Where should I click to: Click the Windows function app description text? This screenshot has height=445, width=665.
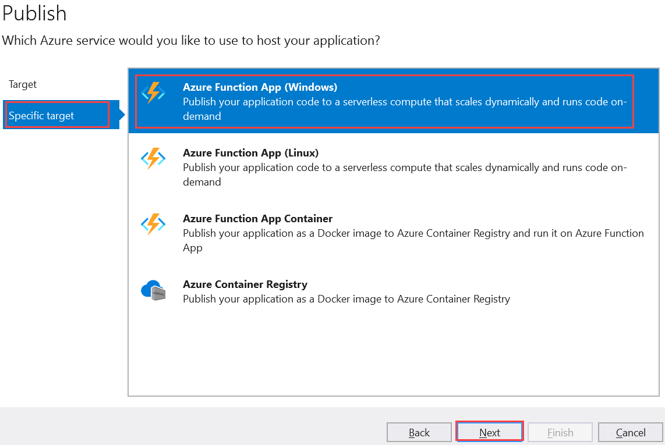point(405,109)
